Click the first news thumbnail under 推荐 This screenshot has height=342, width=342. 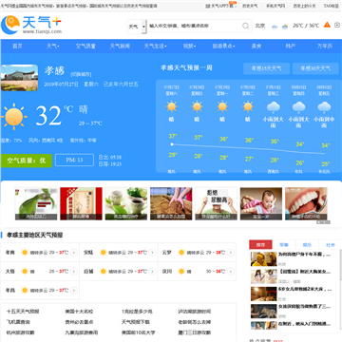point(263,259)
